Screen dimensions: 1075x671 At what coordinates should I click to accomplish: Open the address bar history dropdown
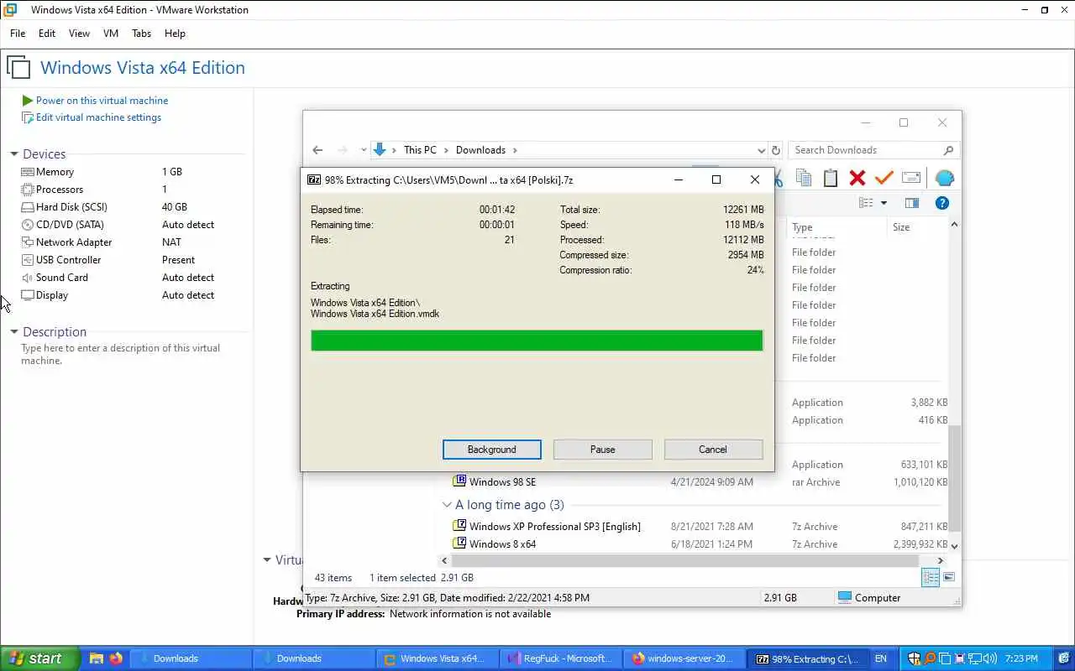[761, 150]
